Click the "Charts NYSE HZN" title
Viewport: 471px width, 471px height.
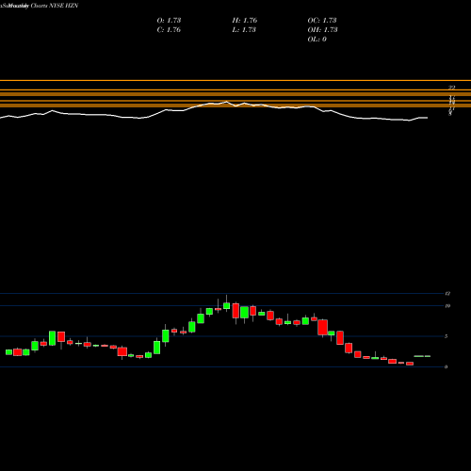coord(55,6)
